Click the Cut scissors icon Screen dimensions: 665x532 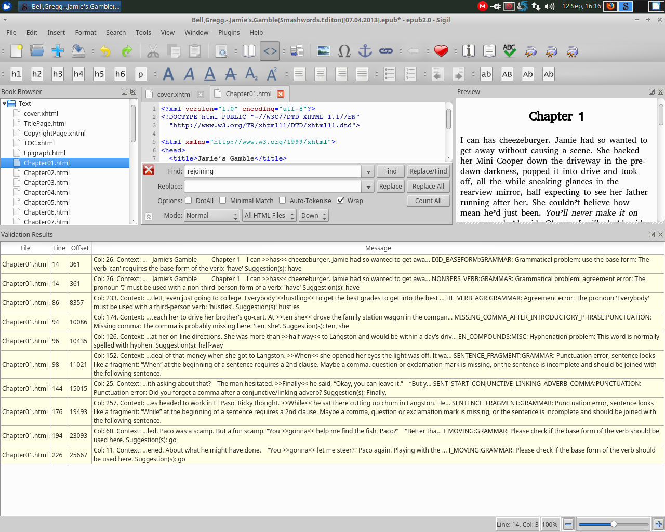(x=153, y=51)
